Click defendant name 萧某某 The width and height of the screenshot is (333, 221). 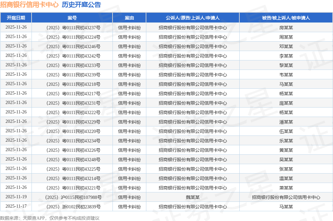(x=286, y=188)
